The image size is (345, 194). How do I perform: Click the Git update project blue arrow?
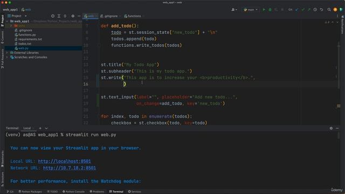click(297, 10)
